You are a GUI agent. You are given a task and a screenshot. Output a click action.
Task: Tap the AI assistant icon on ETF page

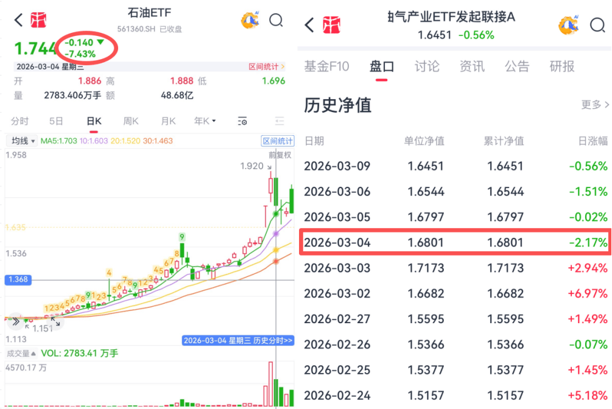[250, 21]
